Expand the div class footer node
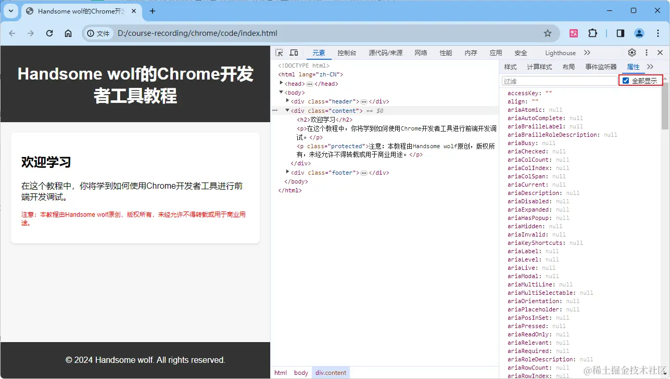This screenshot has height=379, width=670. coord(288,172)
